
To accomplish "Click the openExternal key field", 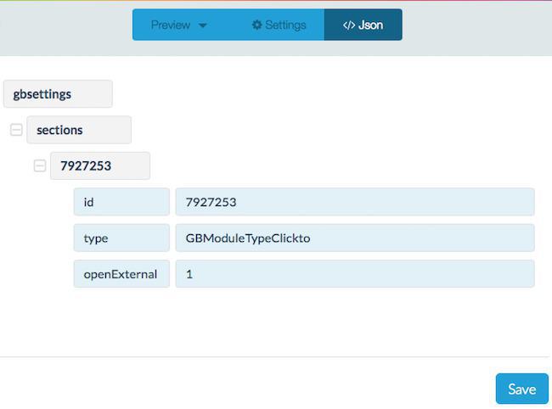I will pos(121,274).
